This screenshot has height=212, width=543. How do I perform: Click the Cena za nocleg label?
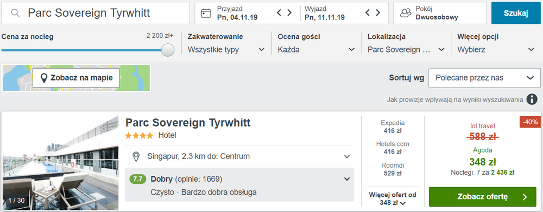pyautogui.click(x=28, y=37)
